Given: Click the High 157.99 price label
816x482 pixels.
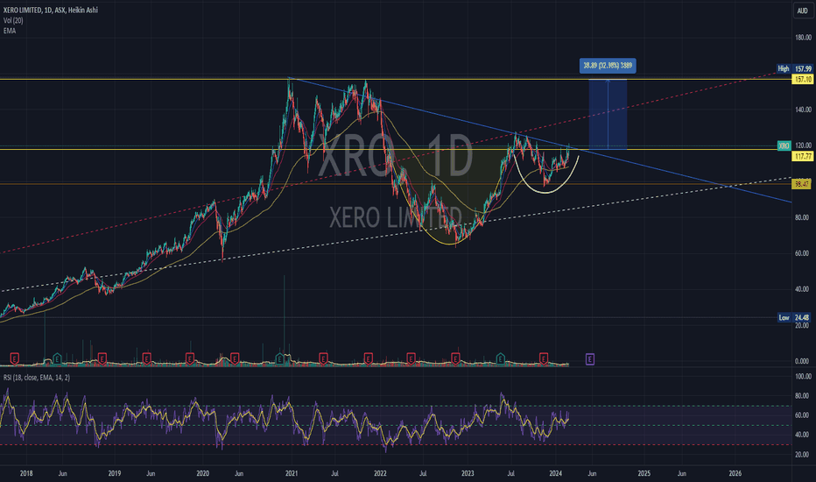Looking at the screenshot, I should point(795,68).
